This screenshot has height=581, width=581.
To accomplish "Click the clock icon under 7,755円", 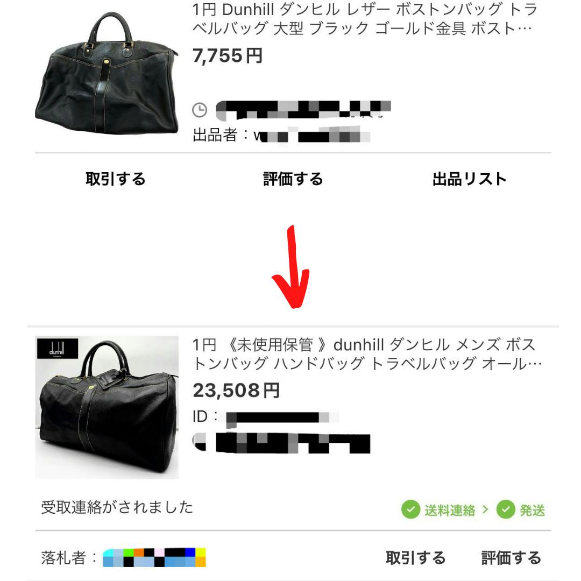I will (200, 110).
